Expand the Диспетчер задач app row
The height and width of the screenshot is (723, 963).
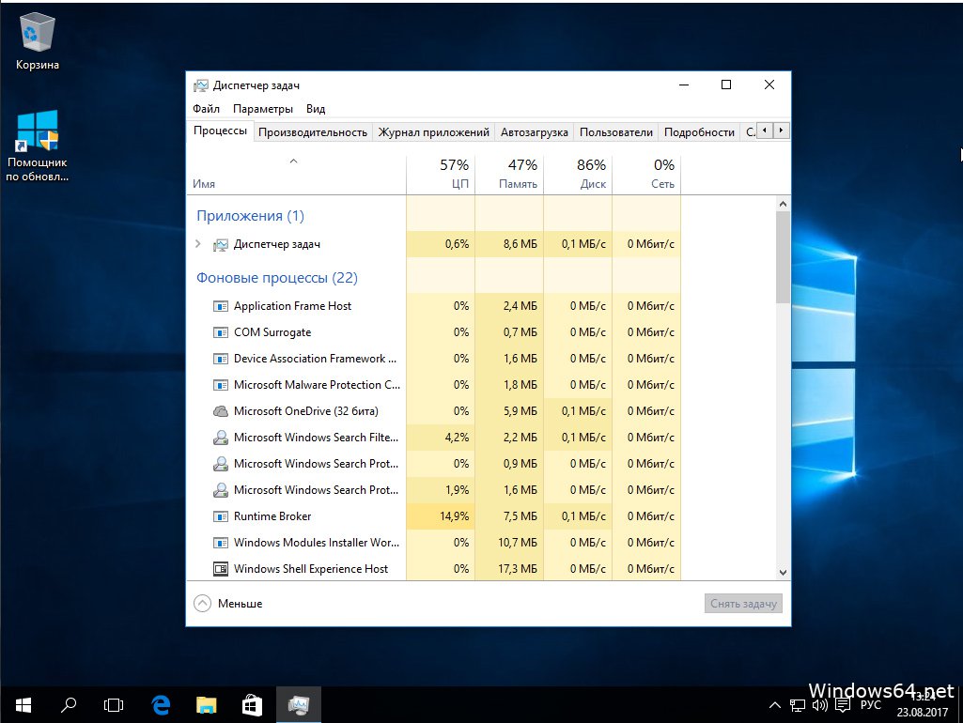[x=197, y=244]
